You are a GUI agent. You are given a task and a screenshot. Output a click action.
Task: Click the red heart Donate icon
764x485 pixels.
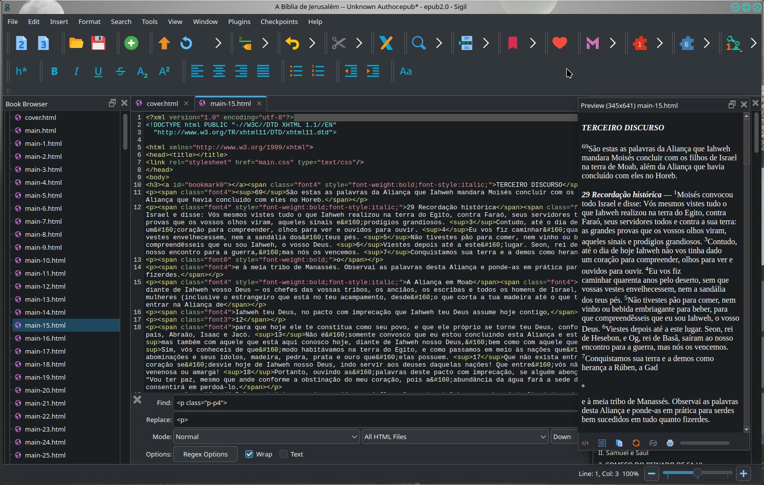tap(560, 43)
